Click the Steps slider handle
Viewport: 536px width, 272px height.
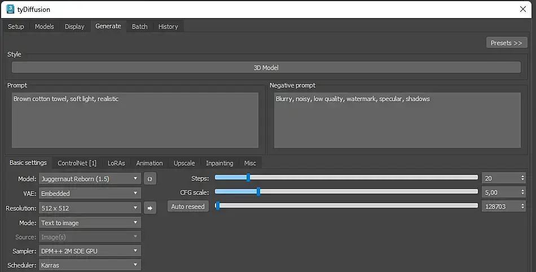[248, 177]
